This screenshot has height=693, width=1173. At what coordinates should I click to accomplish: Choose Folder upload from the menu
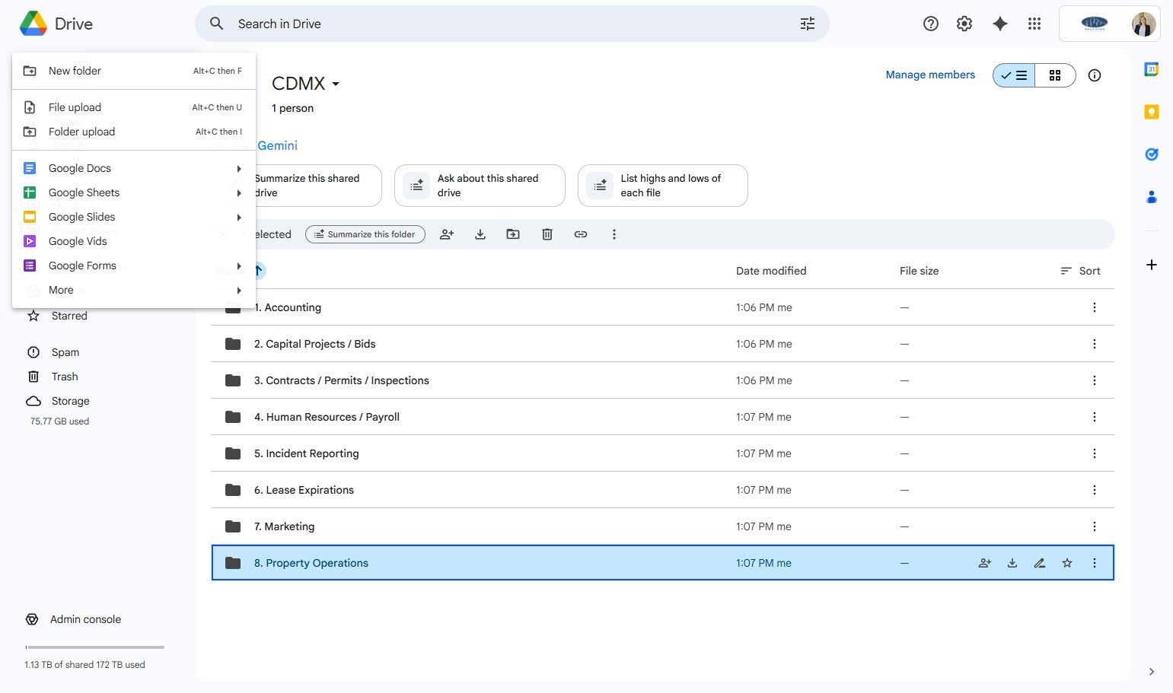tap(134, 132)
